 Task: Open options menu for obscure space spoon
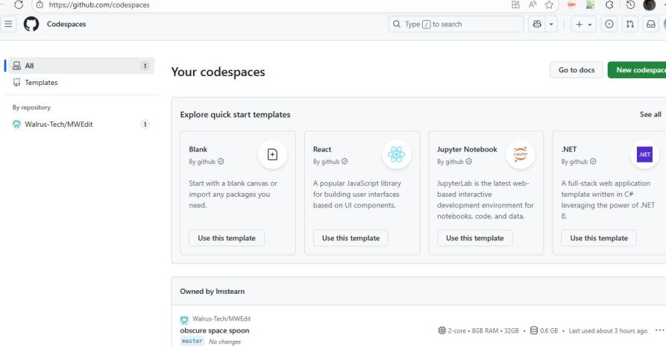659,330
